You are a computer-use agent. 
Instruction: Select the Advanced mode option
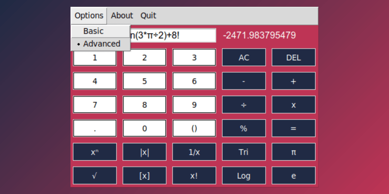102,44
